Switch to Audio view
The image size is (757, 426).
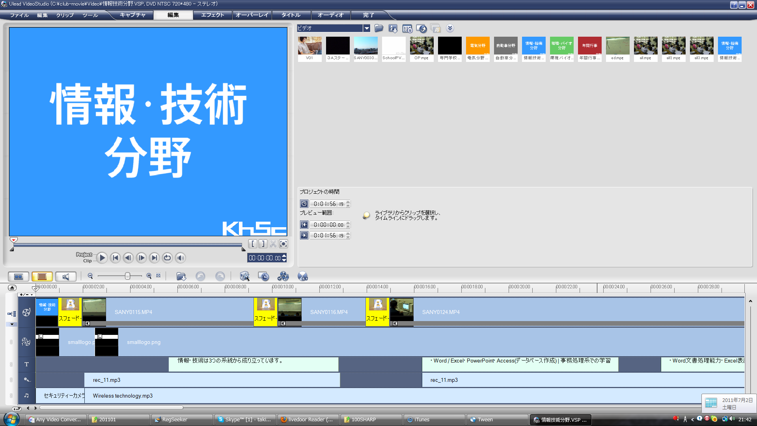pyautogui.click(x=66, y=277)
